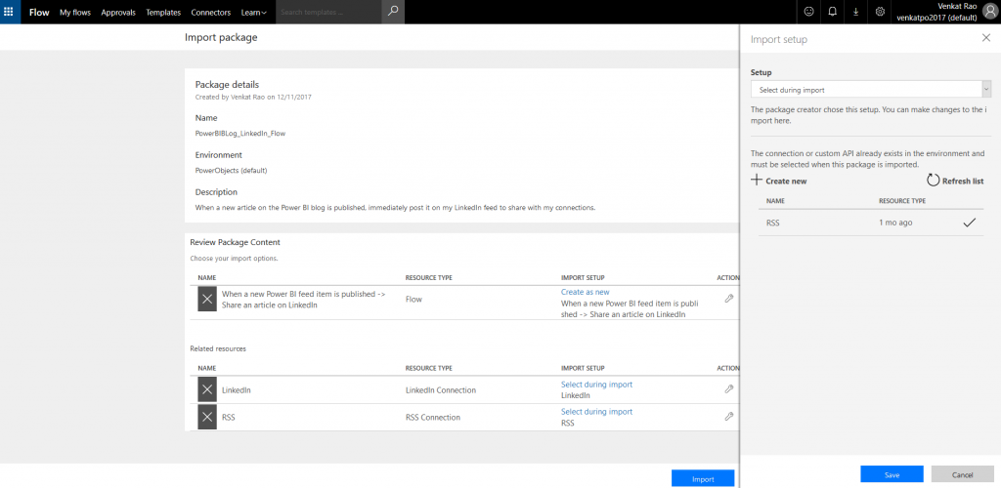Image resolution: width=1001 pixels, height=488 pixels.
Task: Open My flows tab
Action: click(76, 13)
